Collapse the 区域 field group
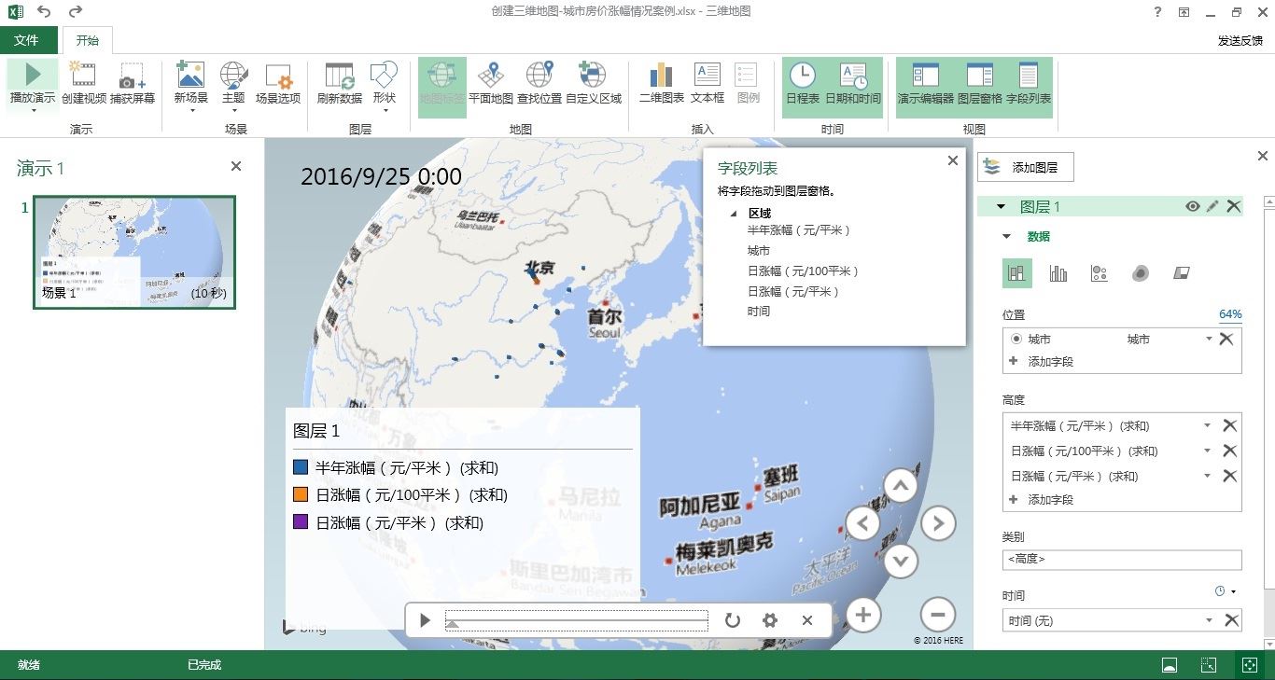 [x=734, y=214]
